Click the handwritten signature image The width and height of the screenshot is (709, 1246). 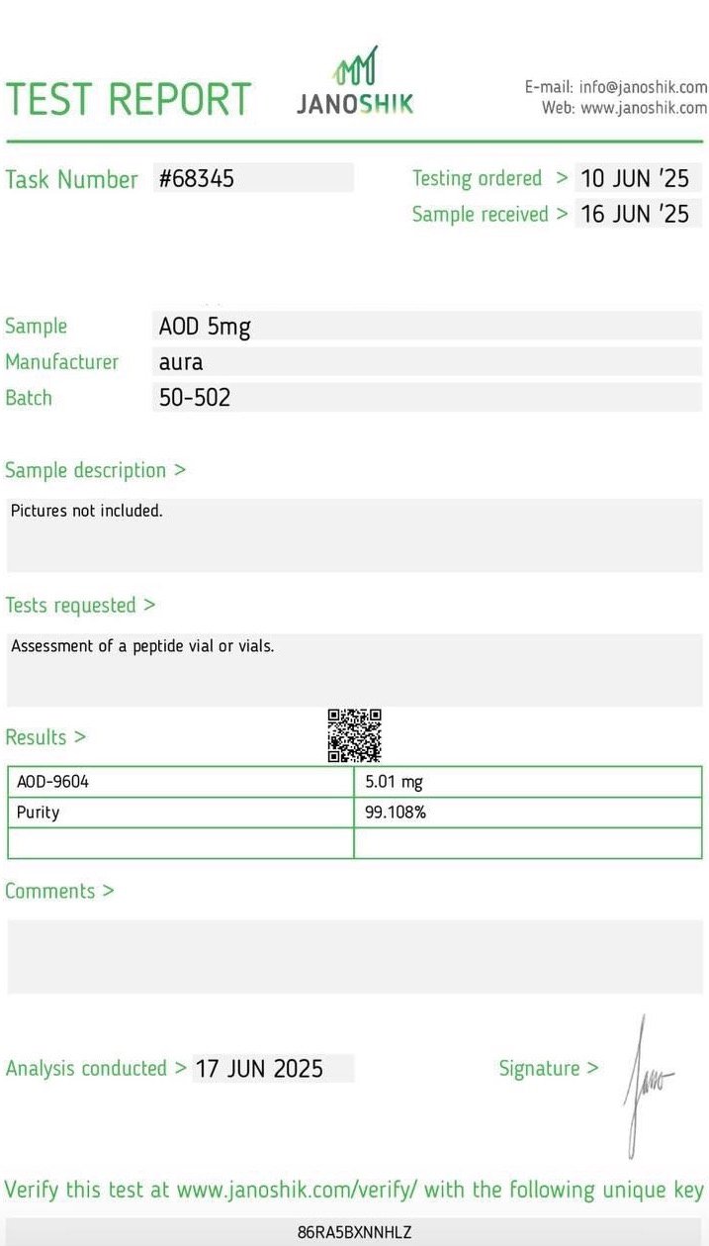[646, 1083]
